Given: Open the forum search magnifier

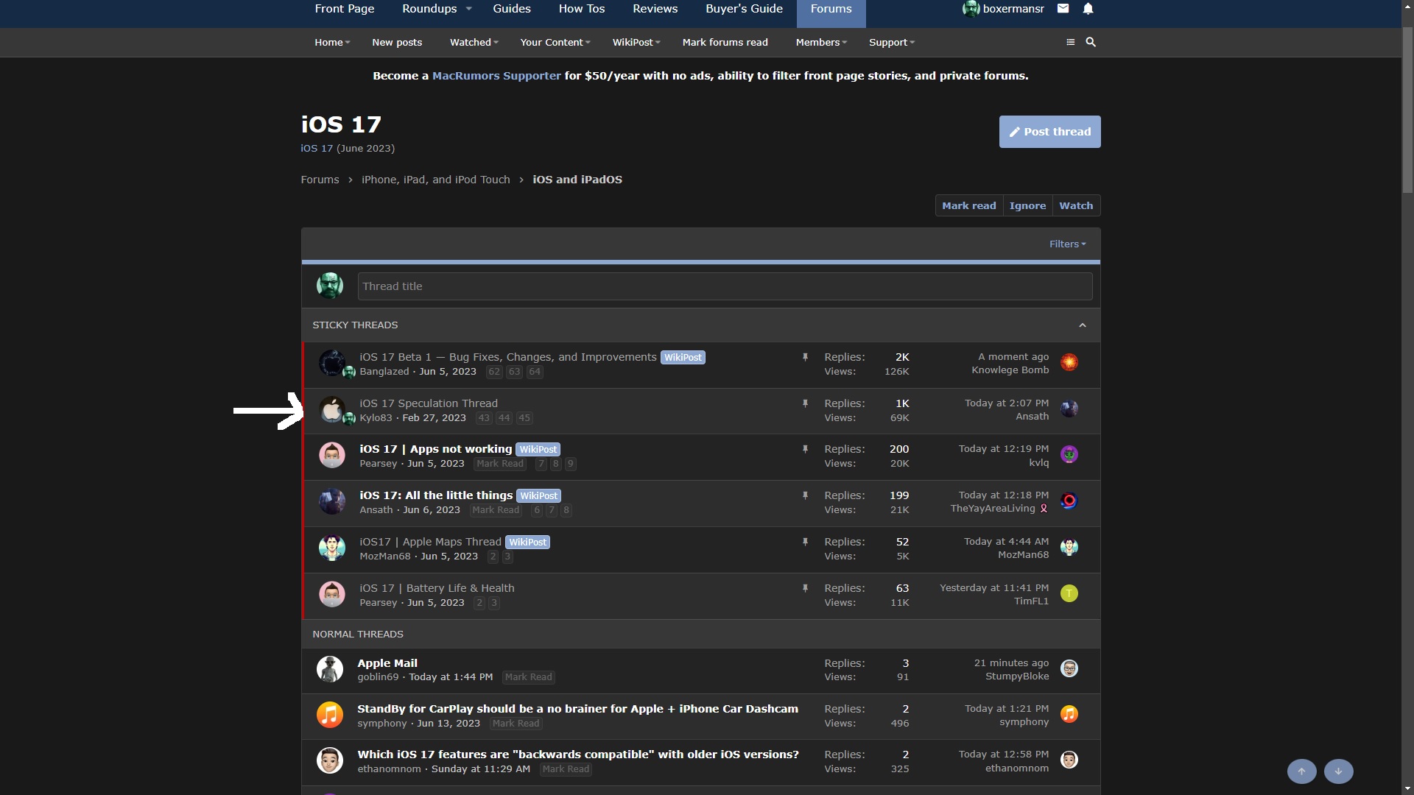Looking at the screenshot, I should point(1091,42).
